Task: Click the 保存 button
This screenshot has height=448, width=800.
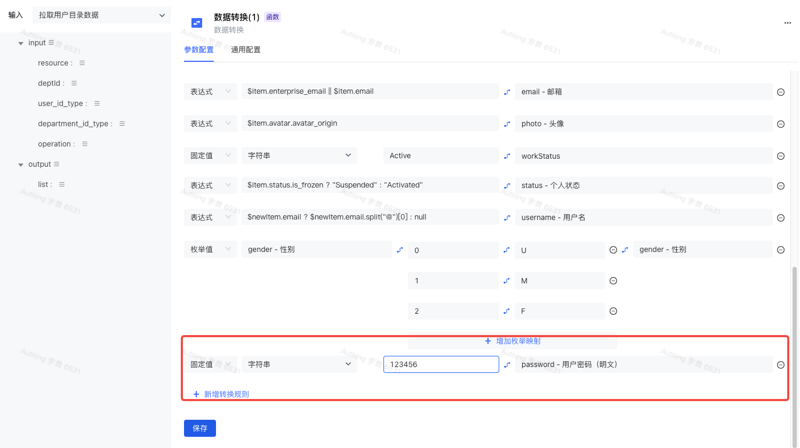Action: point(200,428)
